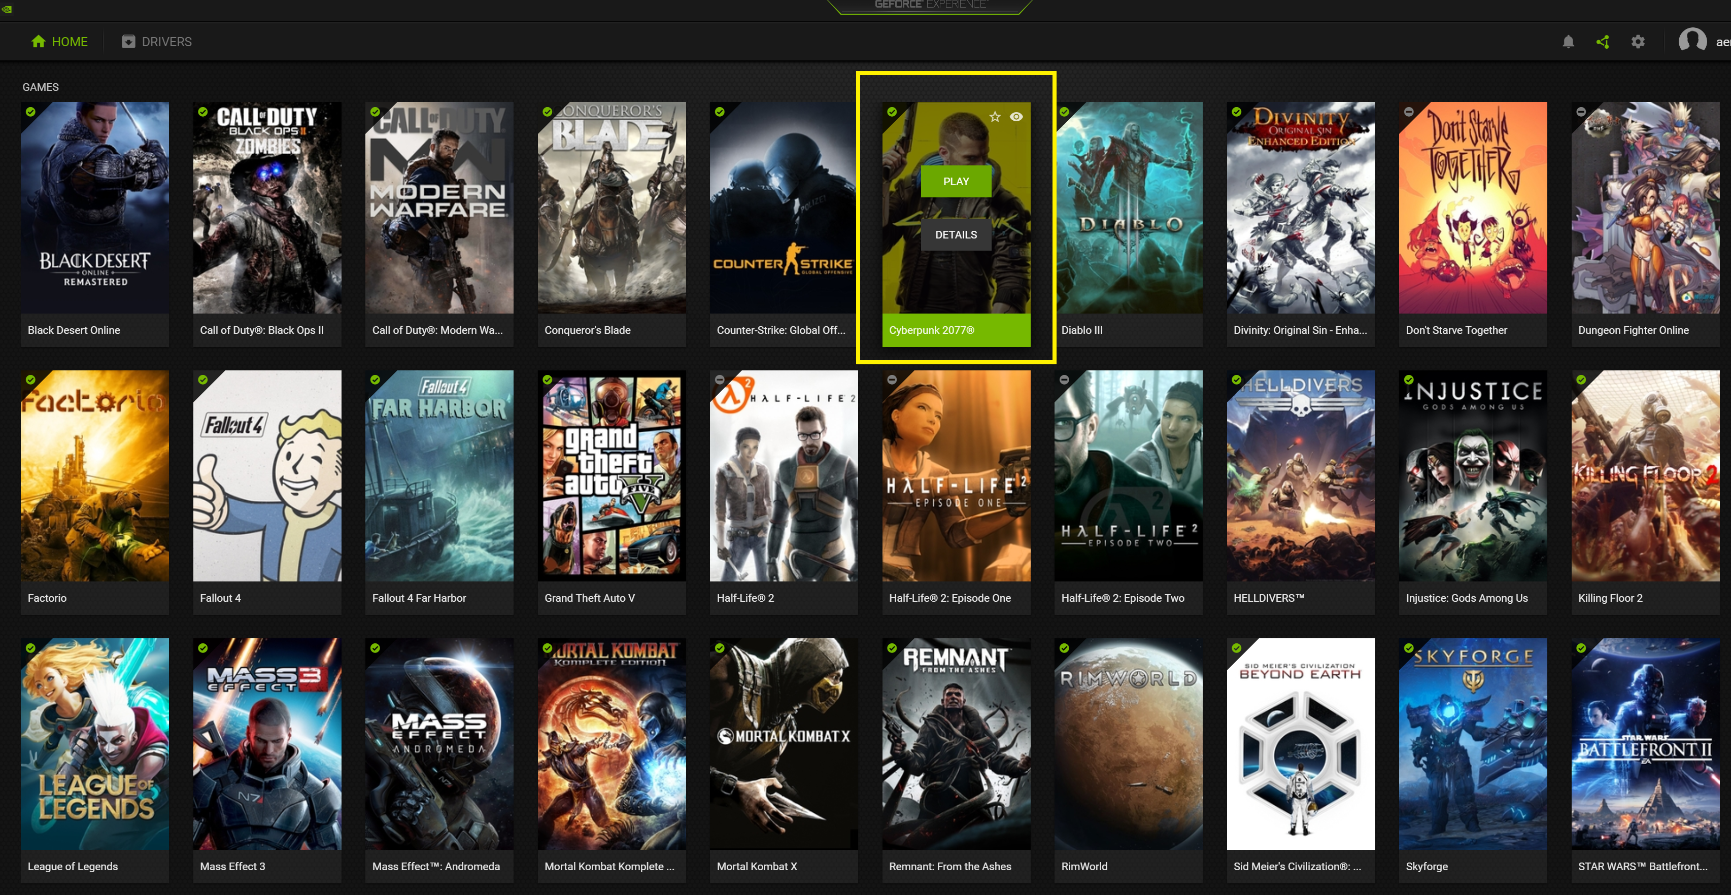Open DETAILS for Cyberpunk 2077
Image resolution: width=1731 pixels, height=895 pixels.
pos(956,234)
